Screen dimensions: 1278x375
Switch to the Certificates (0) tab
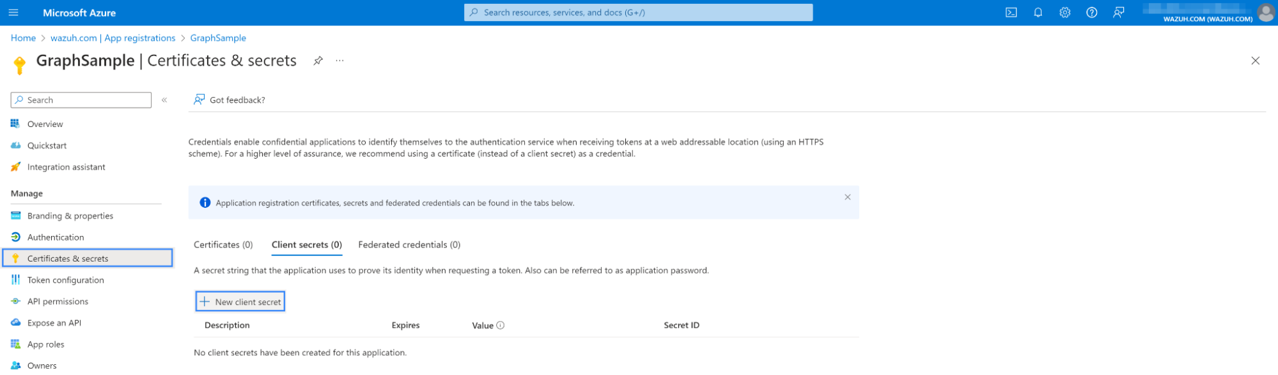[223, 245]
